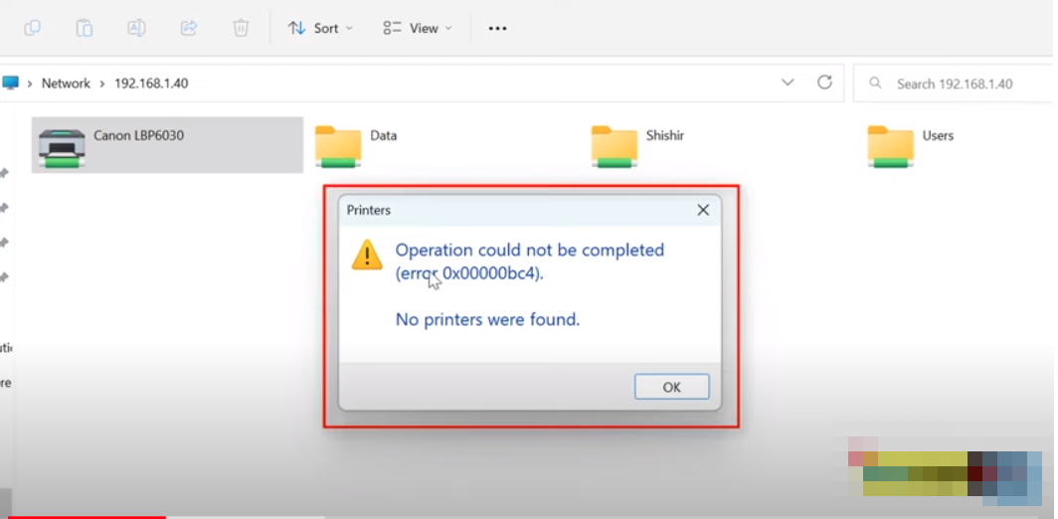Click the Delete trash can icon
Image resolution: width=1058 pixels, height=519 pixels.
click(x=241, y=28)
